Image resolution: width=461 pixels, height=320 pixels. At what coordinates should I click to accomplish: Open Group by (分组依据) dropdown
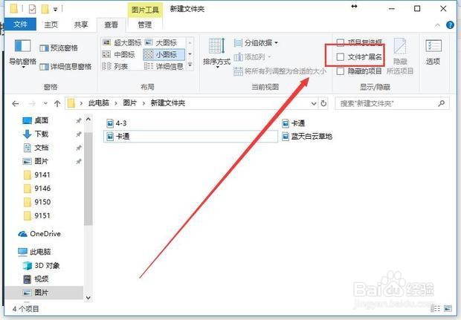click(x=256, y=43)
